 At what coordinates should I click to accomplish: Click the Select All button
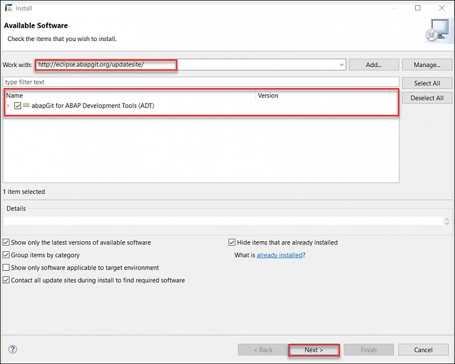click(x=427, y=83)
